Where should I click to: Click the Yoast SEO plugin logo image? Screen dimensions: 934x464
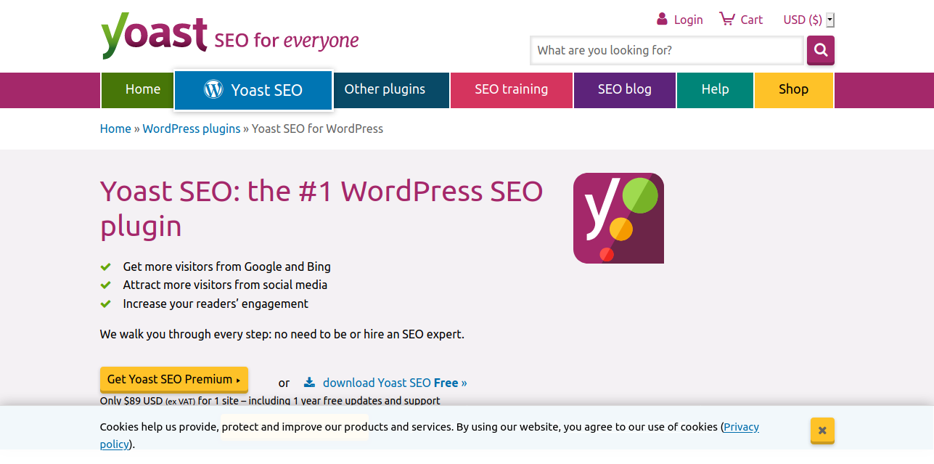(618, 218)
